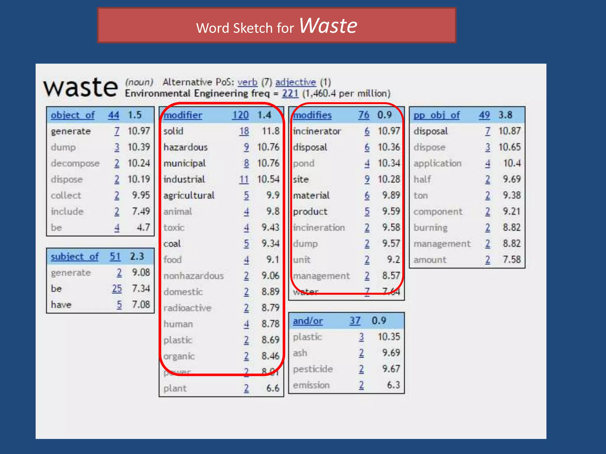The image size is (606, 454).
Task: Click count 4 for food modifier
Action: [246, 260]
